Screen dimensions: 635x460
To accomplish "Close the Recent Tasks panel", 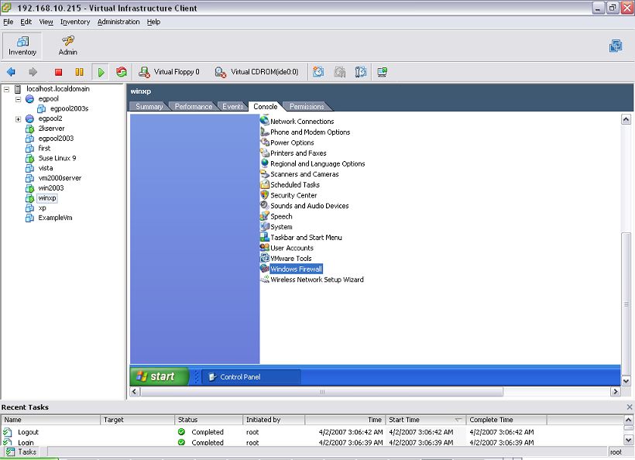I will [630, 407].
